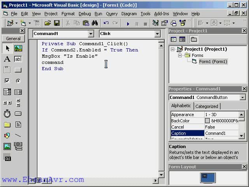Image resolution: width=249 pixels, height=187 pixels.
Task: Select the Image control tool
Action: pos(7,146)
